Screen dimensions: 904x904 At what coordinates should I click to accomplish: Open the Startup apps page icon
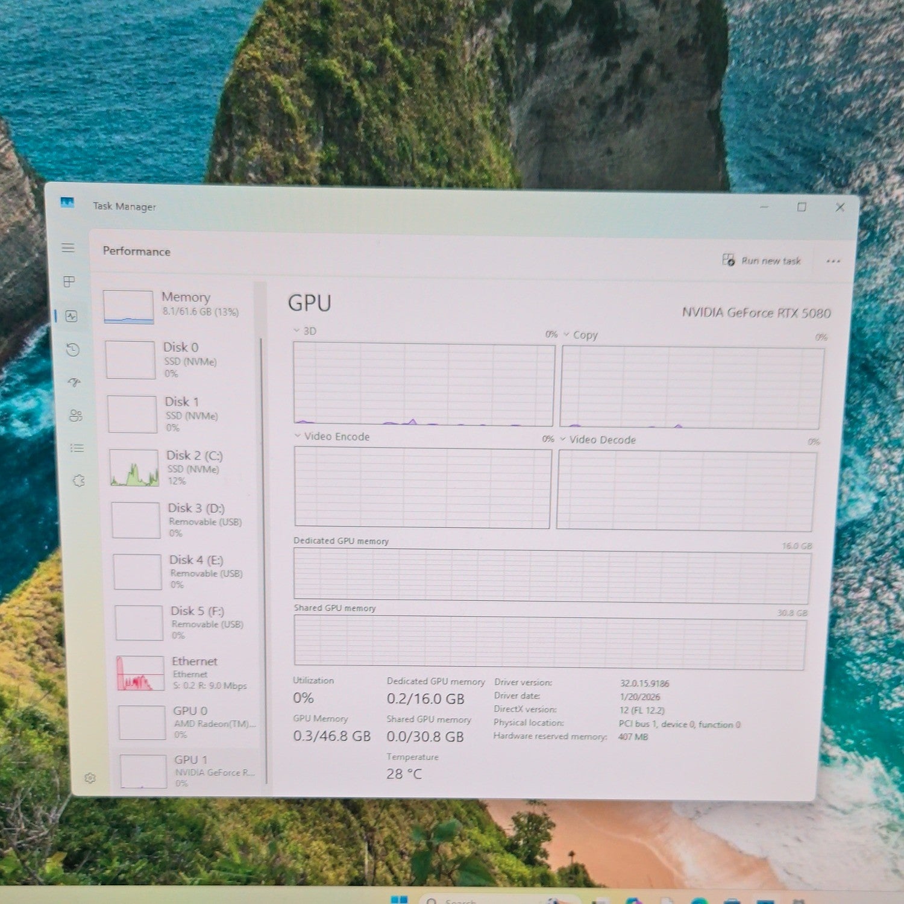(x=74, y=382)
